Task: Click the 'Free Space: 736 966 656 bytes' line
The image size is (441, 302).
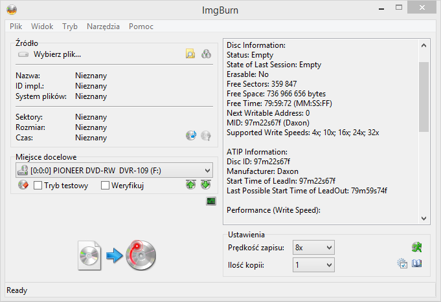Action: (276, 94)
